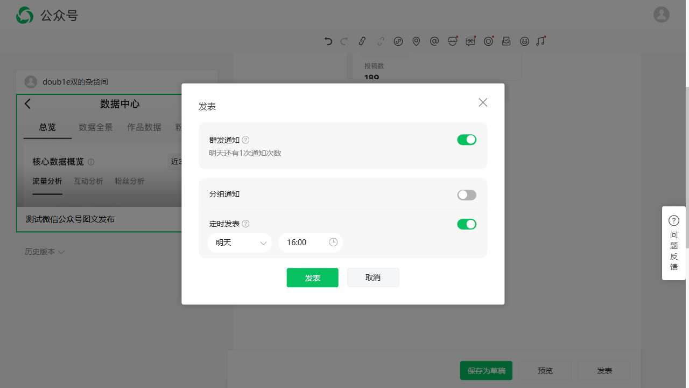Screen dimensions: 689x388
Task: Click the music note icon
Action: coord(540,41)
